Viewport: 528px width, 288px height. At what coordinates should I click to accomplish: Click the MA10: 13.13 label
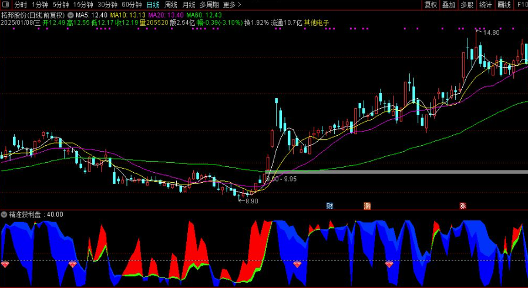(128, 15)
